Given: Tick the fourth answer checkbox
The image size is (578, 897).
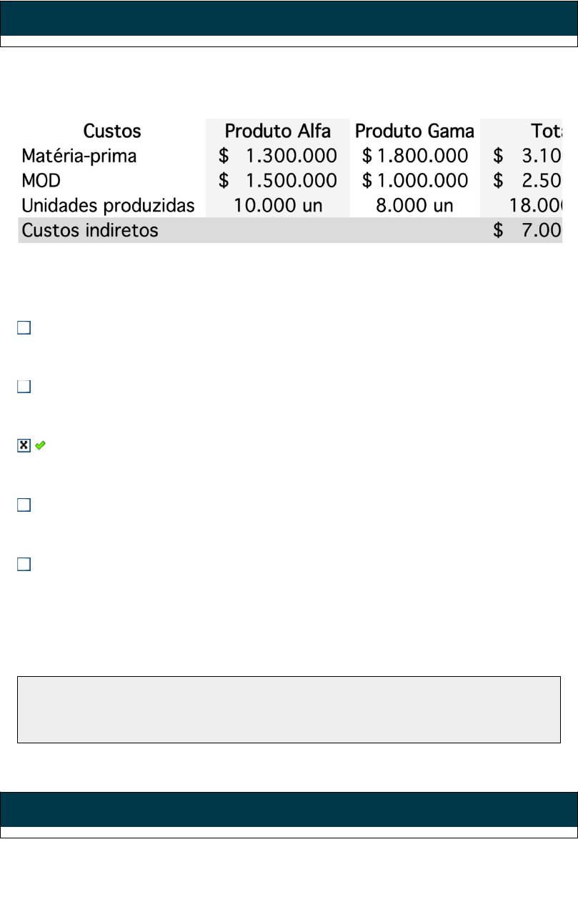Looking at the screenshot, I should coord(24,505).
